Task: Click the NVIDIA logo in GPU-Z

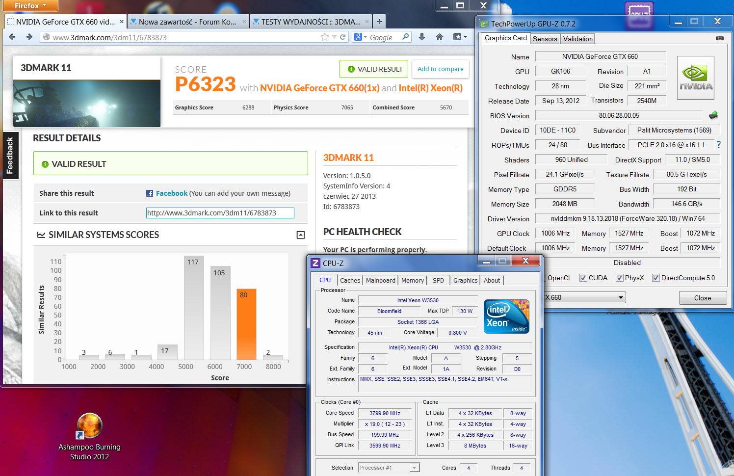Action: [696, 78]
